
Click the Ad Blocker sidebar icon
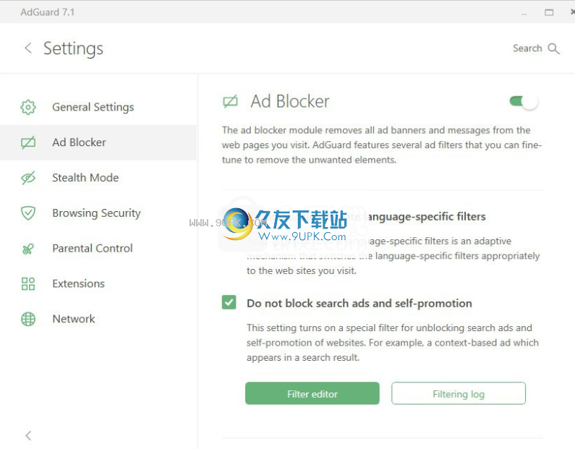point(28,142)
